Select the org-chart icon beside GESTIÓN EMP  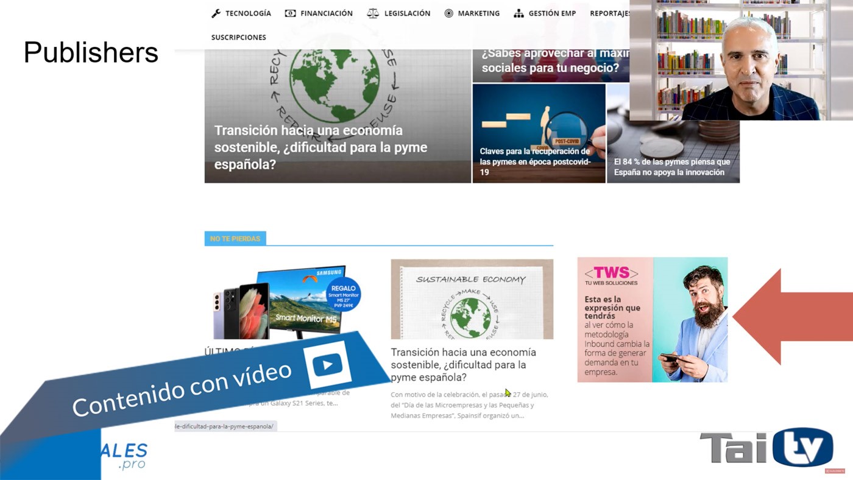[x=519, y=13]
